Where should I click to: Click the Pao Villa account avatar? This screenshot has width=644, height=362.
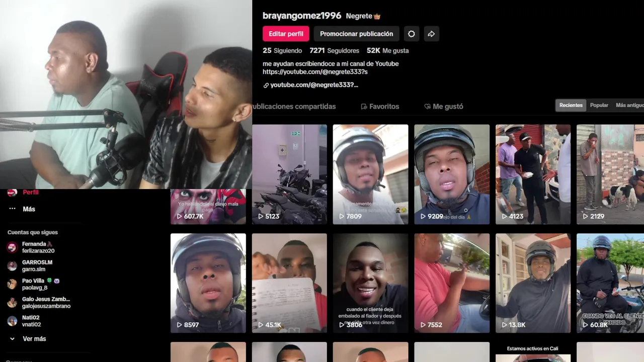13,285
